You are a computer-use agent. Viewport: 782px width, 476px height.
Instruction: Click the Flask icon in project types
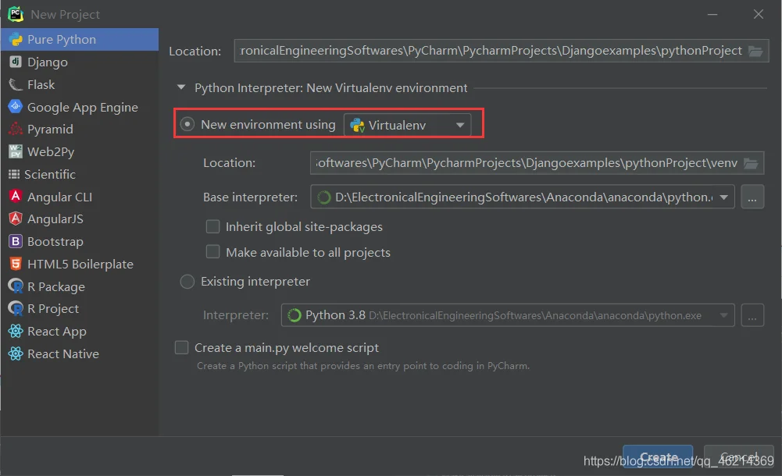pyautogui.click(x=16, y=84)
